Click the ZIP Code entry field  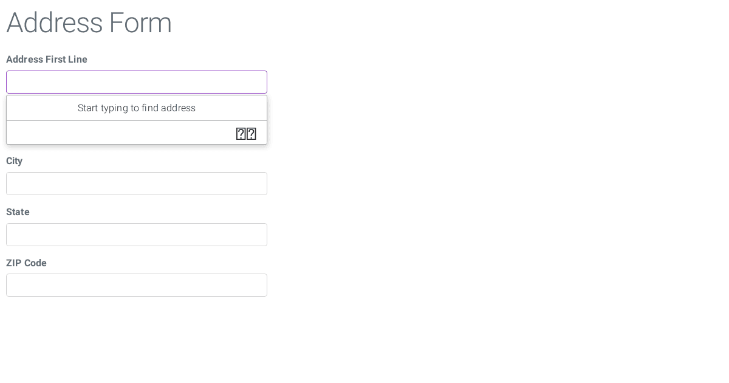137,285
